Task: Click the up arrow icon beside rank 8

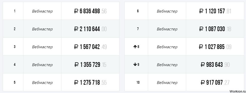Action: click(x=135, y=47)
